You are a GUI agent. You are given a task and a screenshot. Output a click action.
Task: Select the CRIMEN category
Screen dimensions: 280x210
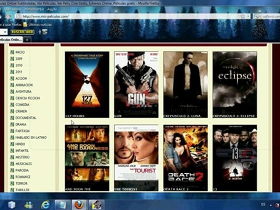click(21, 111)
